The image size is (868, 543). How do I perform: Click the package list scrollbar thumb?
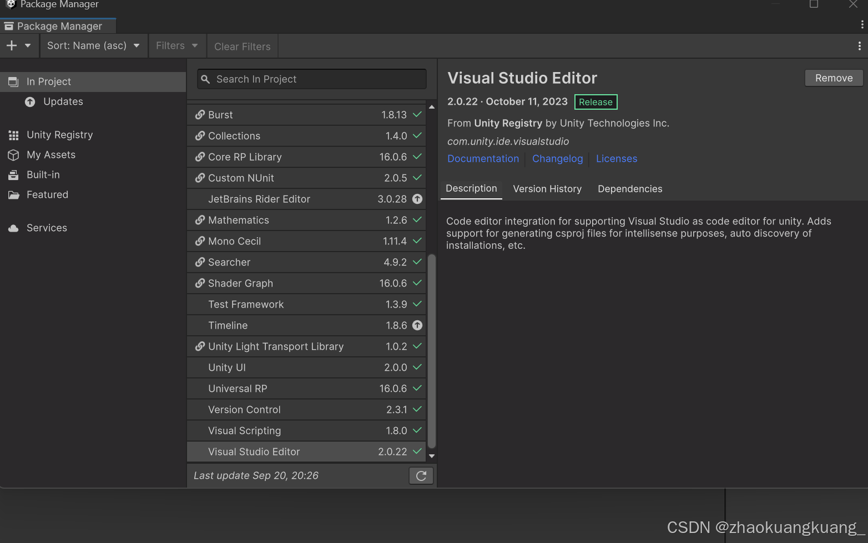pyautogui.click(x=432, y=351)
